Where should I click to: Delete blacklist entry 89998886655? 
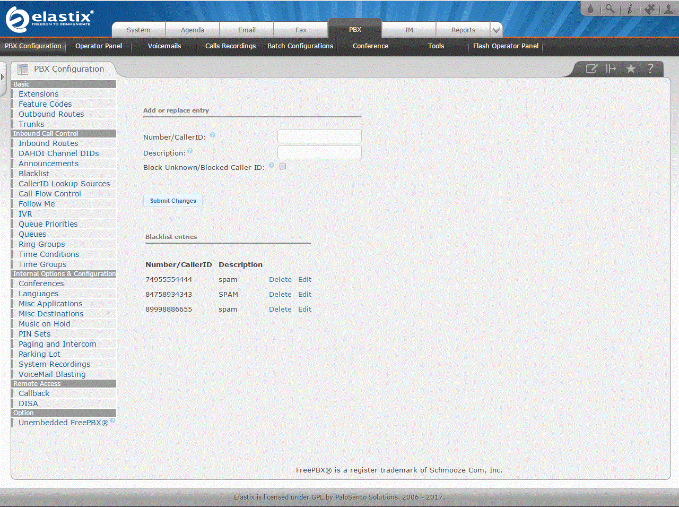(x=280, y=309)
